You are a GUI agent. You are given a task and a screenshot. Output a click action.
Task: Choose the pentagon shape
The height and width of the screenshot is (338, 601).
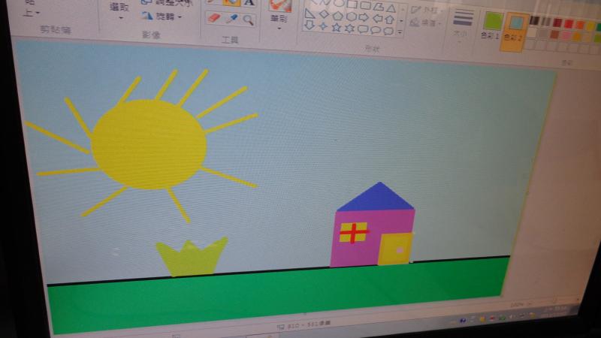tap(337, 16)
